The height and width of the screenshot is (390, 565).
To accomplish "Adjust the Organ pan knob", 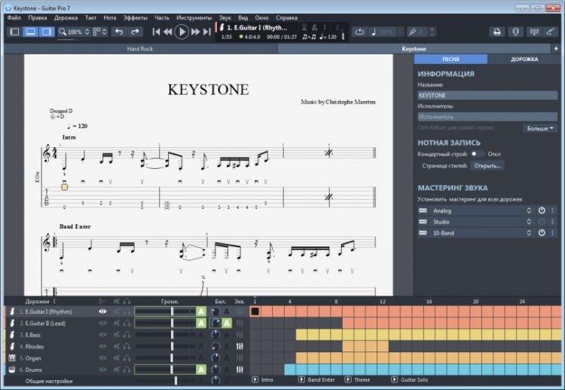I will pyautogui.click(x=215, y=358).
